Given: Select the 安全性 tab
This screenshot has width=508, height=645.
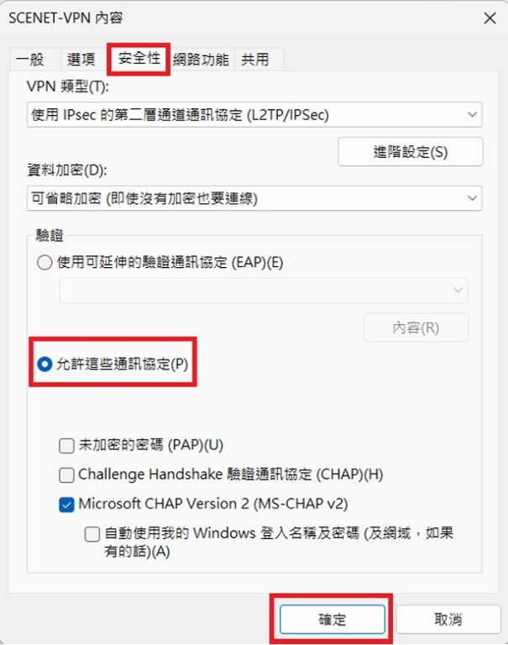Looking at the screenshot, I should click(139, 59).
